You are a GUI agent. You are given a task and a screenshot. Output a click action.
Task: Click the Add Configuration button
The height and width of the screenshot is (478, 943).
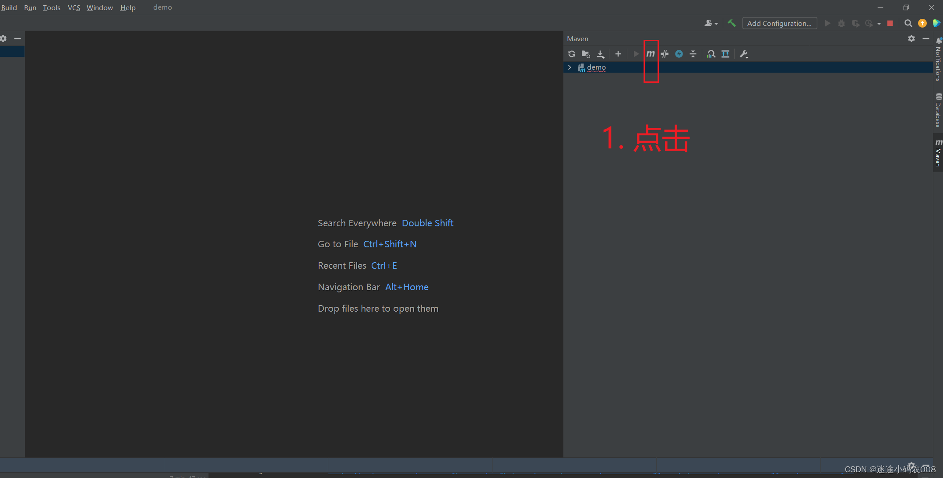tap(779, 23)
